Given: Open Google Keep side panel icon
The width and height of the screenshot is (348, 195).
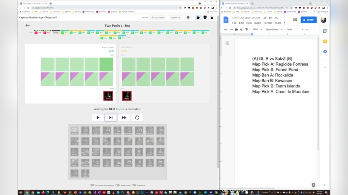Looking at the screenshot, I should coord(325,42).
